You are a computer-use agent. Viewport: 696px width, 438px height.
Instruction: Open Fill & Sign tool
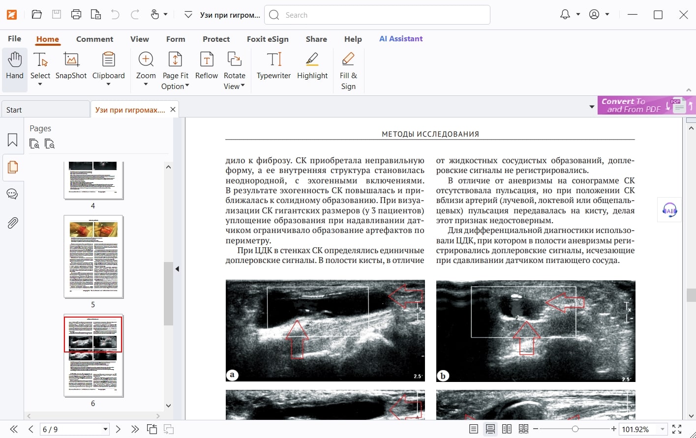[x=348, y=71]
